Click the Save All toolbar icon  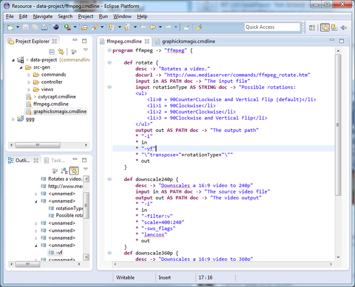pos(35,27)
